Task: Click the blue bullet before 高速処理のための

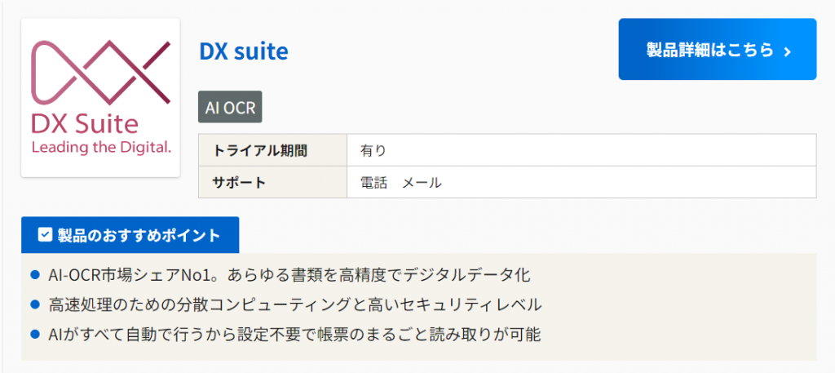Action: coord(35,304)
